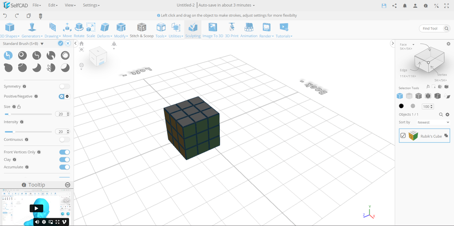Expand the Standard Brush type dropdown

coord(42,44)
